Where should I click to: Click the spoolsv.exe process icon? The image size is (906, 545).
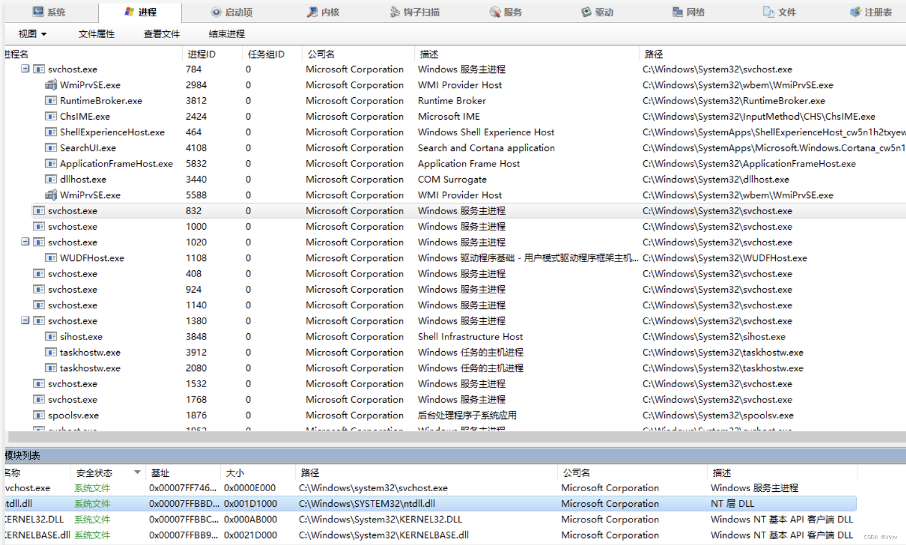pos(39,415)
